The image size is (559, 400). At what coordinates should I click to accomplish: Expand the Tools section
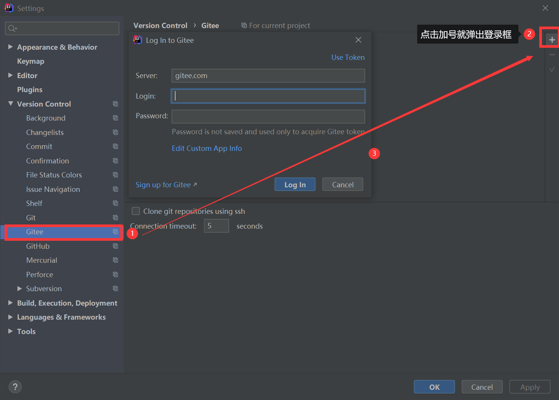(x=11, y=331)
